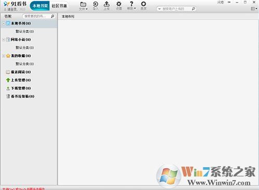Click the 问卷 link in title bar

pyautogui.click(x=221, y=3)
